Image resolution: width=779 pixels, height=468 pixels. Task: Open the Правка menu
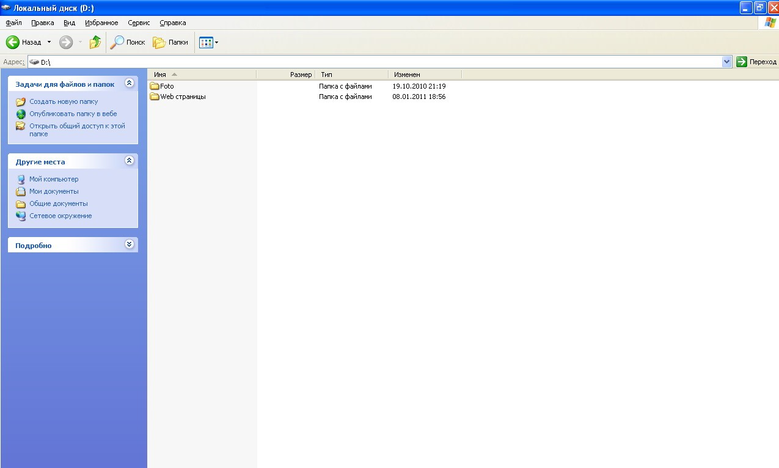pyautogui.click(x=43, y=23)
